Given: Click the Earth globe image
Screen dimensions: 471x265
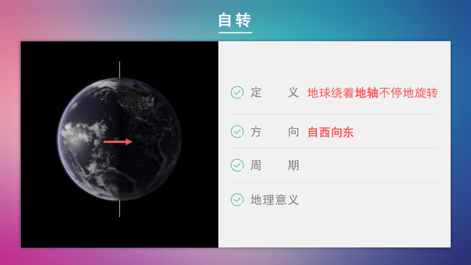Looking at the screenshot, I should click(x=119, y=139).
